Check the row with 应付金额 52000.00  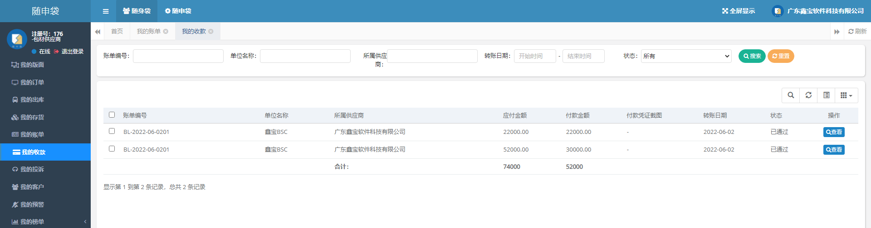112,149
